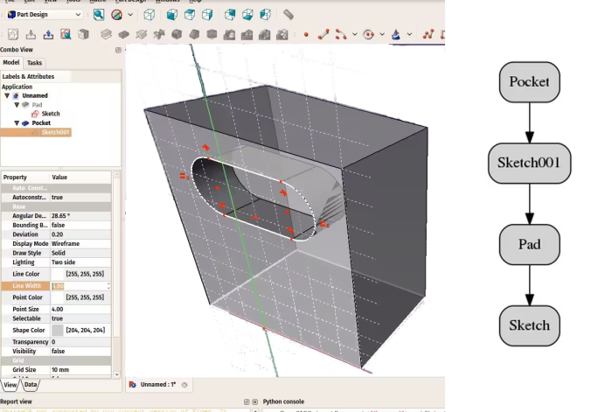This screenshot has width=612, height=412.
Task: Click the View sketch magnifier icon
Action: (x=66, y=34)
